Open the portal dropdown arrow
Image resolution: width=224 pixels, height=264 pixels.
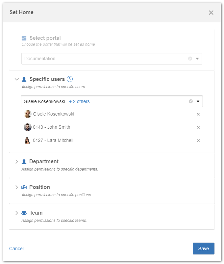point(197,59)
